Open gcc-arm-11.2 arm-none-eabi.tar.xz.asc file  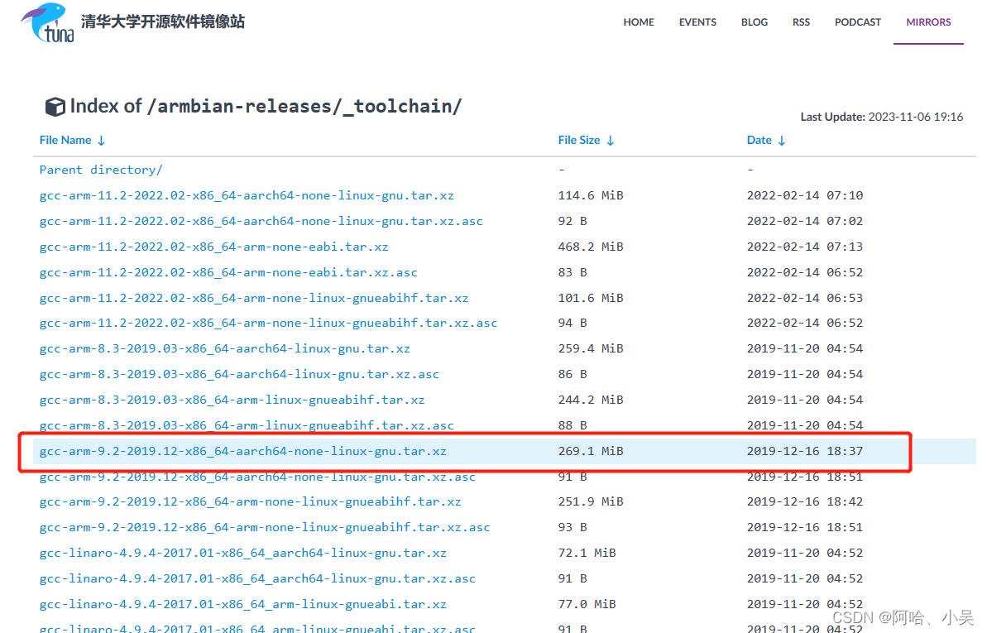coord(228,272)
